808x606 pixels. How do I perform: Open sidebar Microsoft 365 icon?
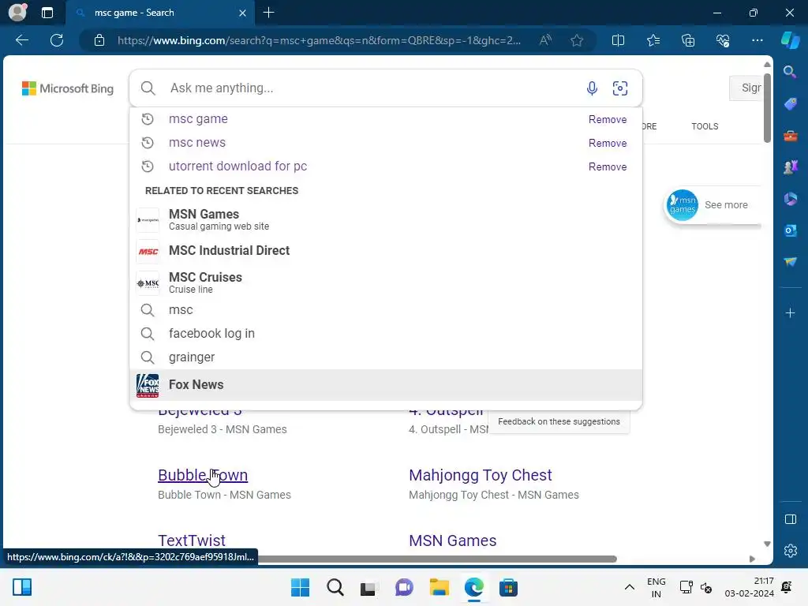tap(790, 199)
